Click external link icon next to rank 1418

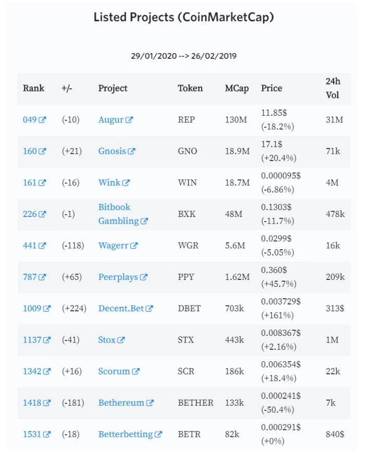click(46, 403)
